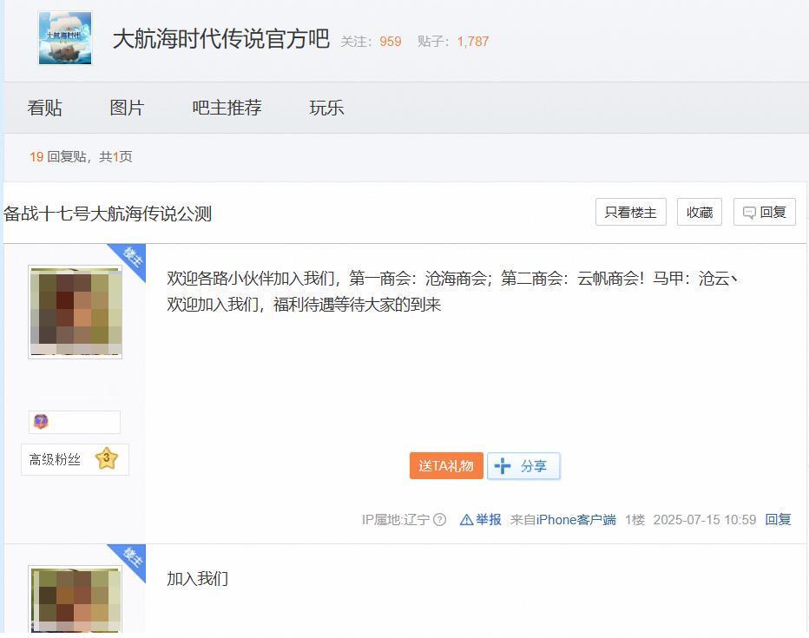Open the 吧主推荐 tab
Viewport: 809px width, 638px height.
pyautogui.click(x=227, y=108)
